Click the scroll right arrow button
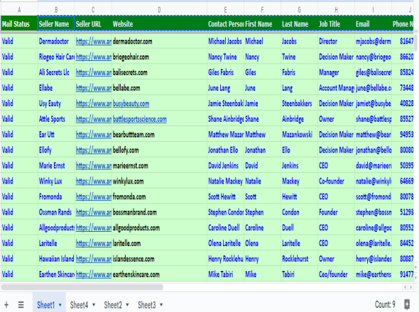The width and height of the screenshot is (419, 312). pos(410,287)
